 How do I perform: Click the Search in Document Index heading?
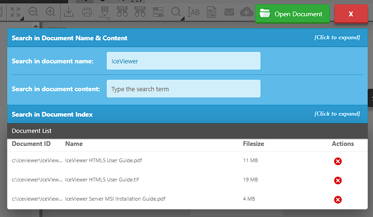[x=52, y=114]
